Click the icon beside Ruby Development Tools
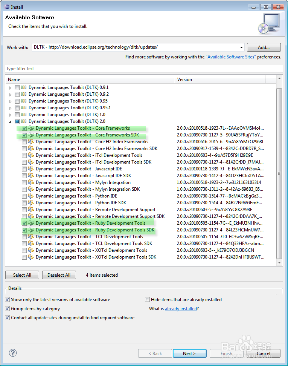 (x=31, y=223)
